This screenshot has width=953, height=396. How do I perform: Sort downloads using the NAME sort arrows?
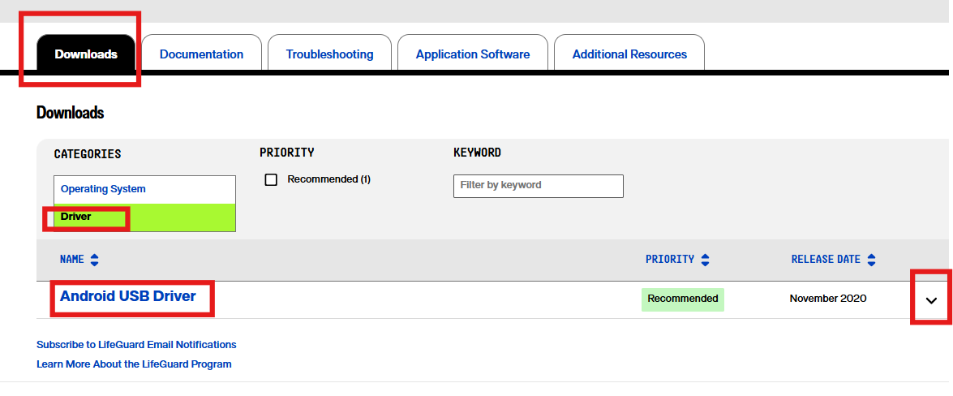click(x=94, y=260)
